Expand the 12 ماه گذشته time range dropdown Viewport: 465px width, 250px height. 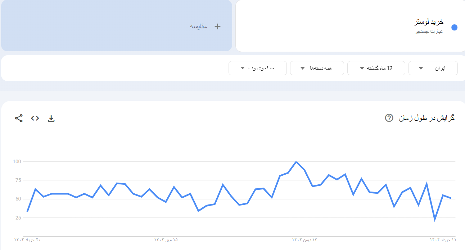[x=376, y=68]
